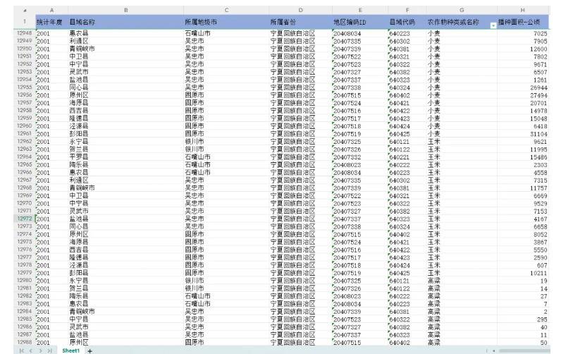The height and width of the screenshot is (354, 561).
Task: Click the 统计年度 header cell
Action: point(51,22)
